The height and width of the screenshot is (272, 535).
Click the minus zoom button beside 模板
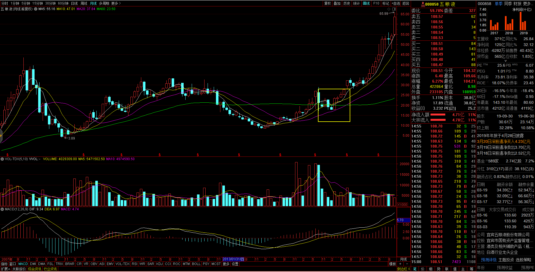click(x=407, y=264)
